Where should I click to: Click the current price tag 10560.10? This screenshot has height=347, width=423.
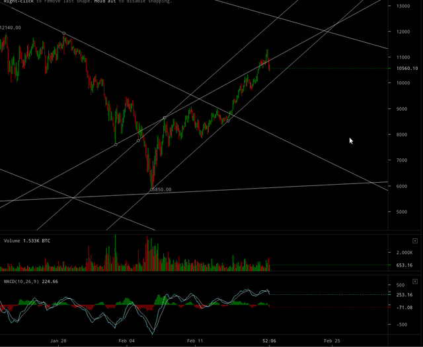click(x=407, y=69)
